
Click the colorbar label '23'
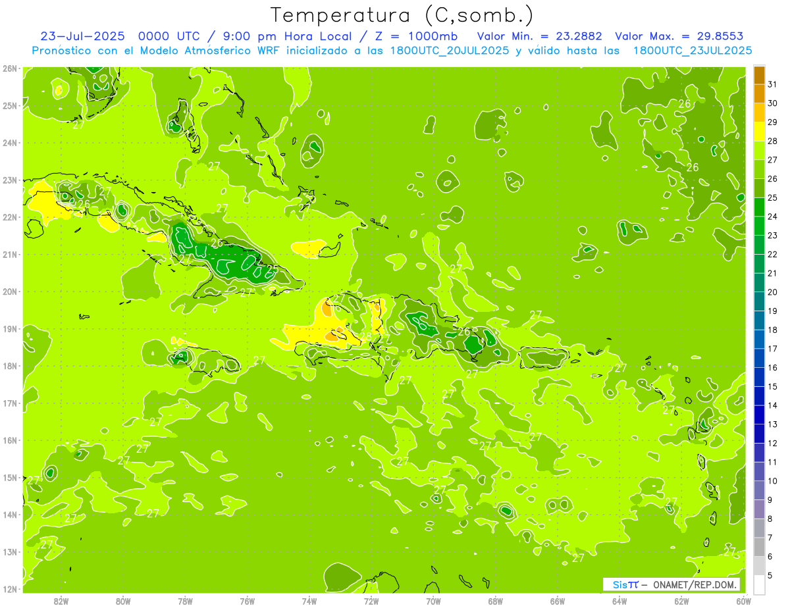(773, 235)
